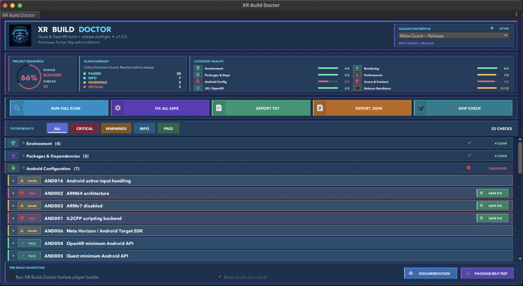Viewport: 523px width, 286px height.
Task: Filter results by PASS
Action: [x=168, y=129]
